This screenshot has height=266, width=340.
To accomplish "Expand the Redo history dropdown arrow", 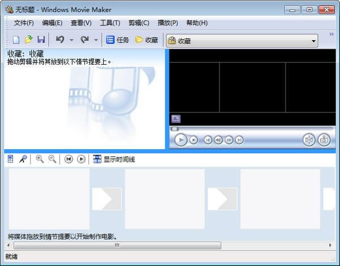I will (x=96, y=40).
